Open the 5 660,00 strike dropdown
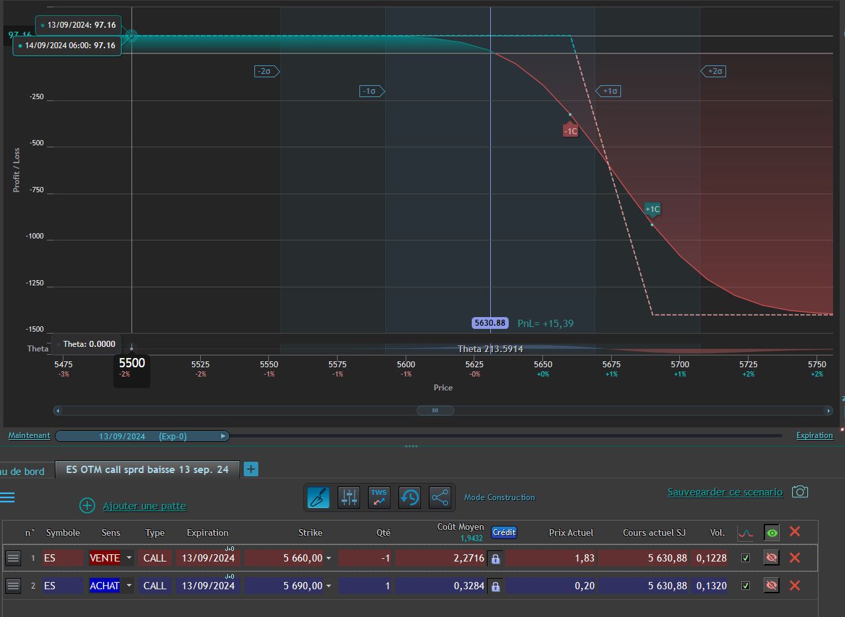Screen dimensions: 845x617 tap(328, 558)
